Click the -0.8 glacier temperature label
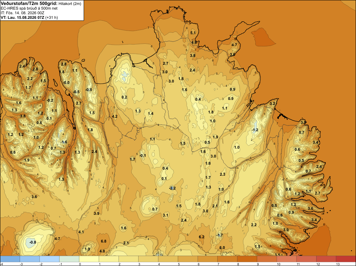This screenshot has width=356, height=266. 33,242
